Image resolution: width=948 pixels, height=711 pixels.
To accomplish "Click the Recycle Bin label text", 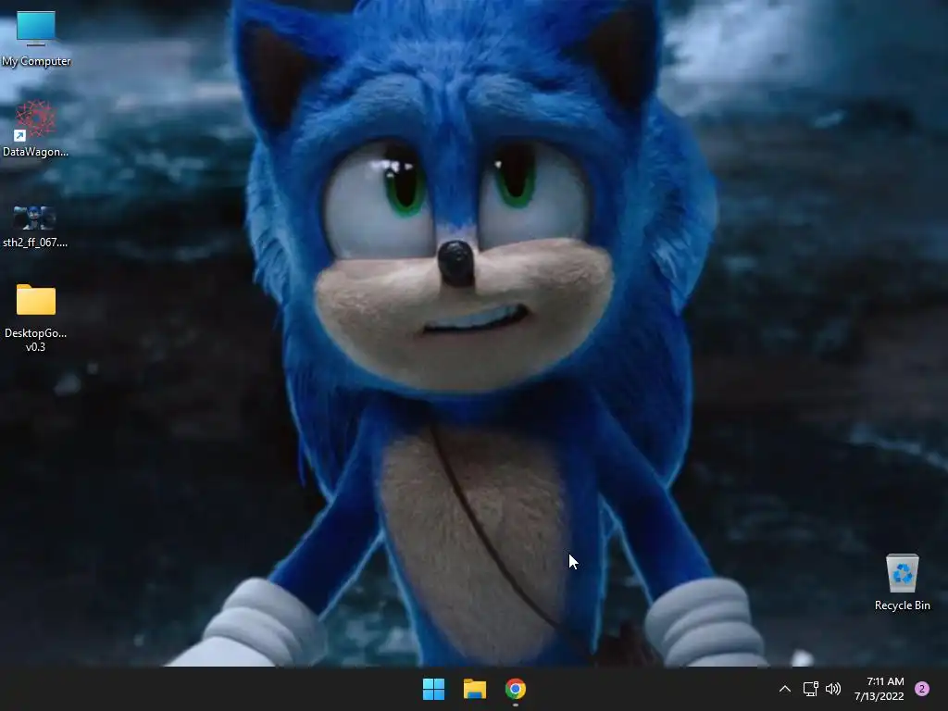I will pos(902,605).
